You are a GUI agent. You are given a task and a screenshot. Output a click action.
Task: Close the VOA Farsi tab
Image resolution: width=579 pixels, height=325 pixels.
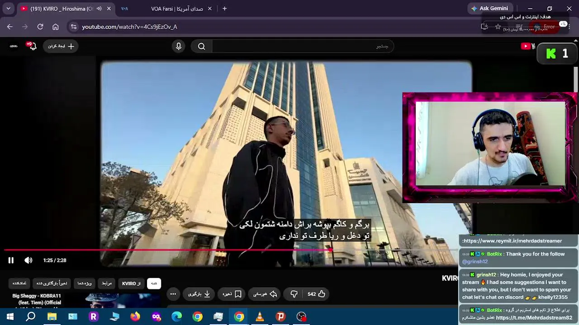(x=210, y=9)
